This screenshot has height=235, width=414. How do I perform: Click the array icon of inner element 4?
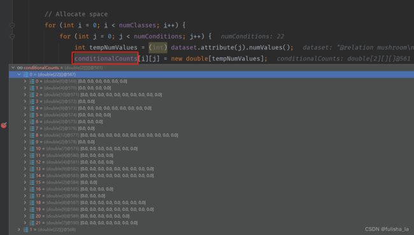(32, 108)
